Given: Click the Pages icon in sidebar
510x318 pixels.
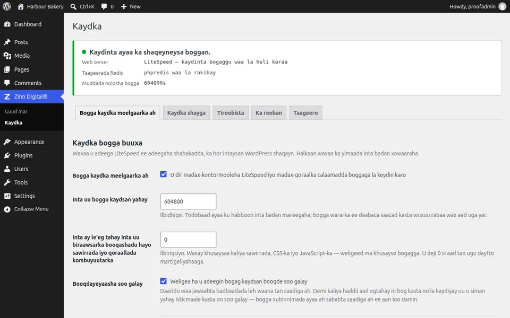Looking at the screenshot, I should (7, 69).
